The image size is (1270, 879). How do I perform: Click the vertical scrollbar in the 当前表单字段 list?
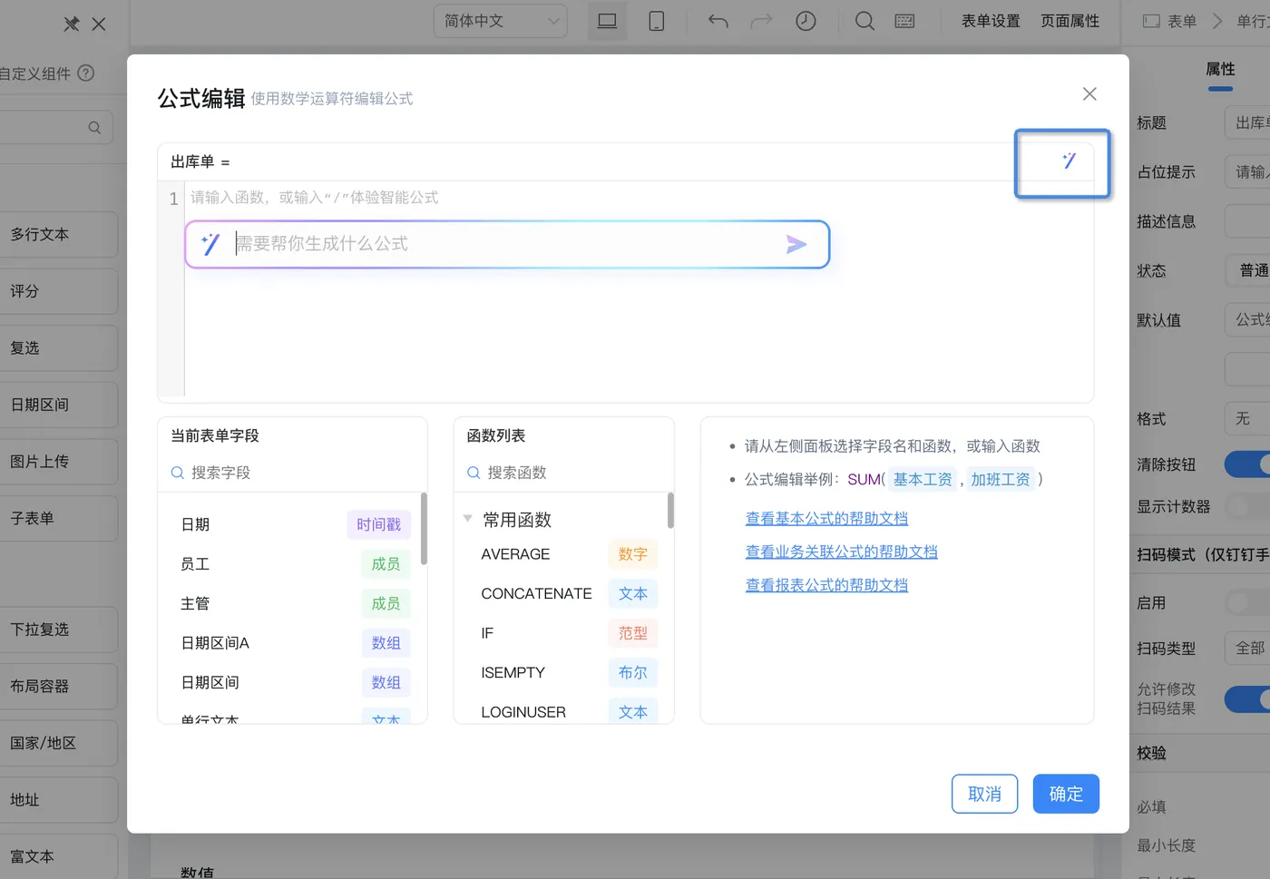(424, 528)
